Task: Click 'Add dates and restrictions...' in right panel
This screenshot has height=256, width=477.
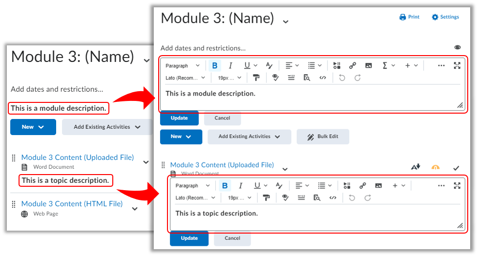Action: point(203,48)
